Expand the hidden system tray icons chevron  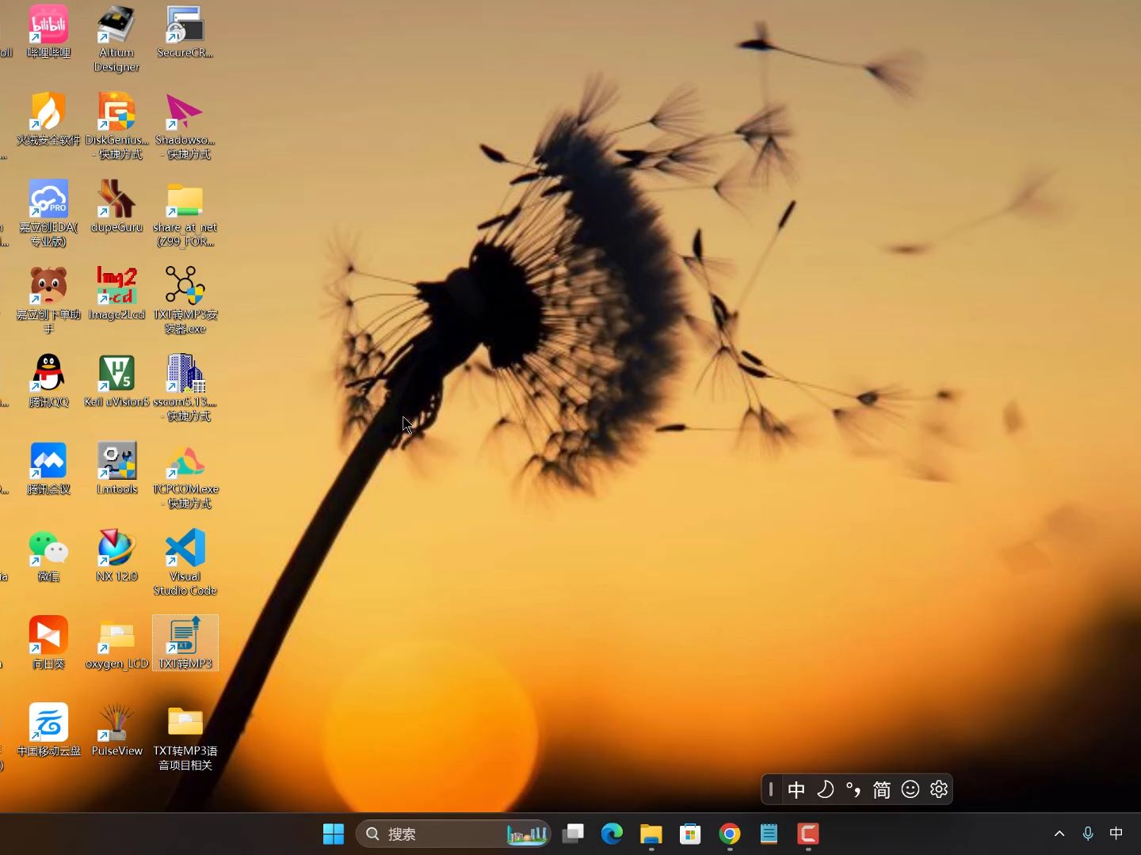tap(1059, 834)
